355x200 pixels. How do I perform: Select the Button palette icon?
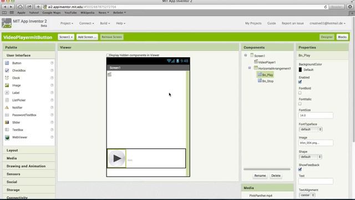tap(7, 63)
